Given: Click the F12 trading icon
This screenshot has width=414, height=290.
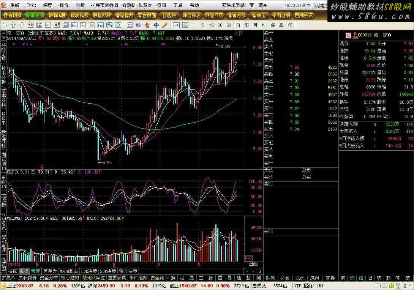Looking at the screenshot, I should point(100,25).
